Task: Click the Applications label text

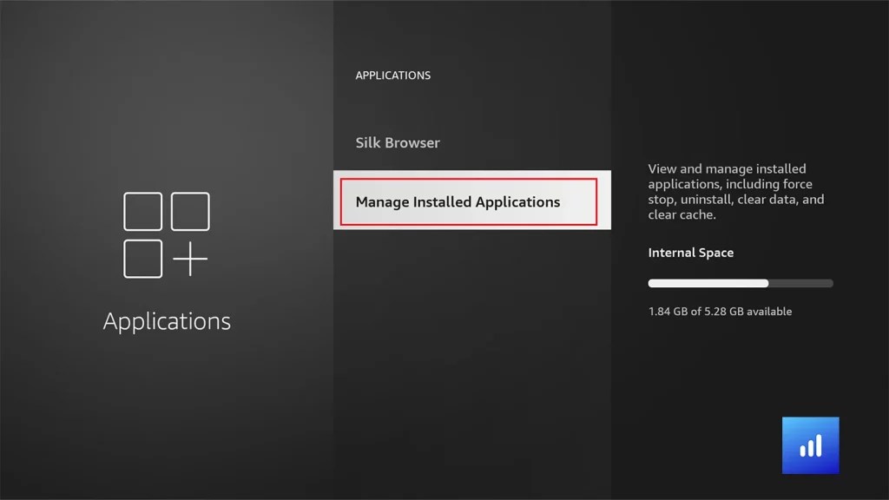Action: (x=167, y=321)
